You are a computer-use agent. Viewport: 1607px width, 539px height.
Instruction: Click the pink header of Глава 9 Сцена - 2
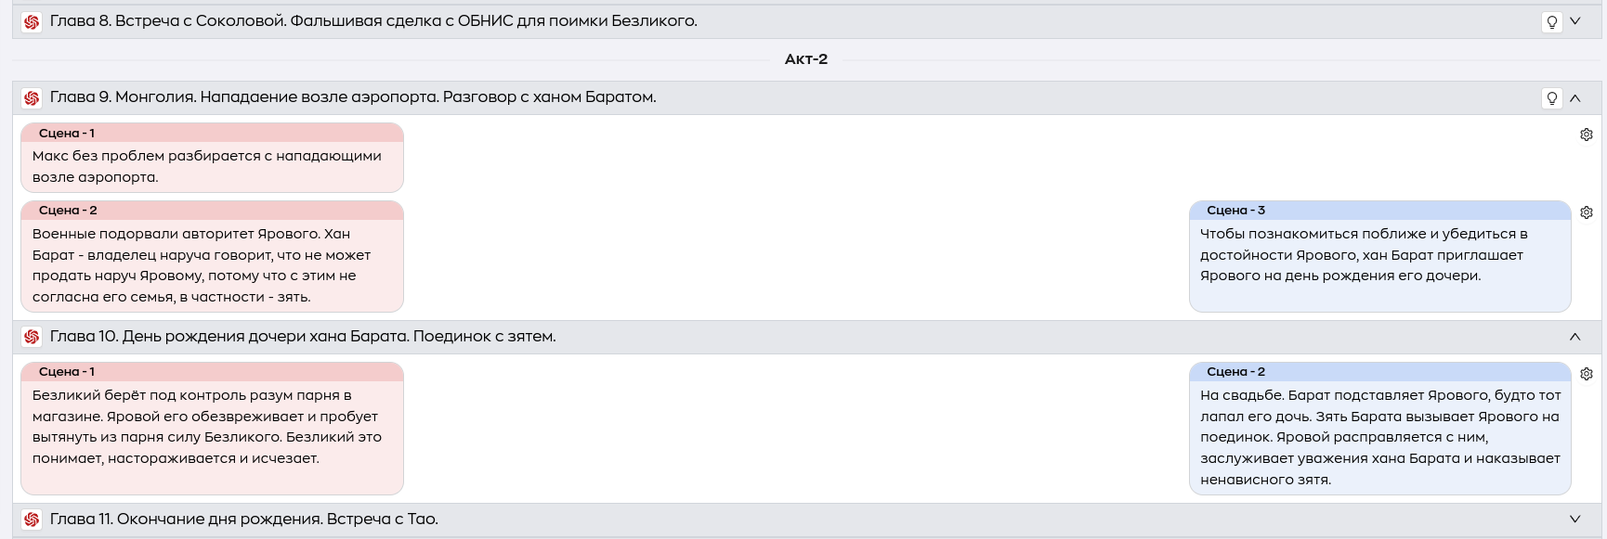212,211
